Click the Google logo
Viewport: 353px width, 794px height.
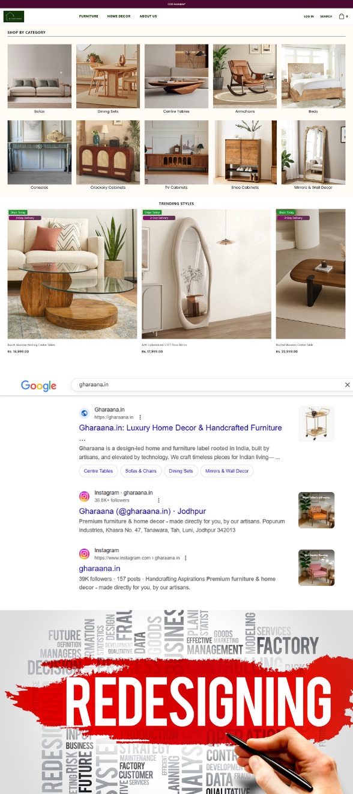pyautogui.click(x=38, y=386)
